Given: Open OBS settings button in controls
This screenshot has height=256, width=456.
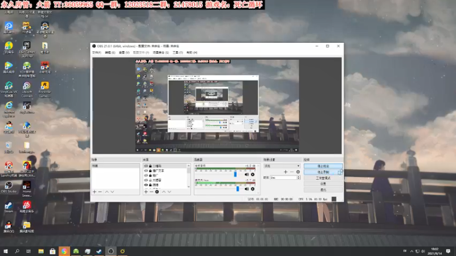Looking at the screenshot, I should click(x=323, y=184).
